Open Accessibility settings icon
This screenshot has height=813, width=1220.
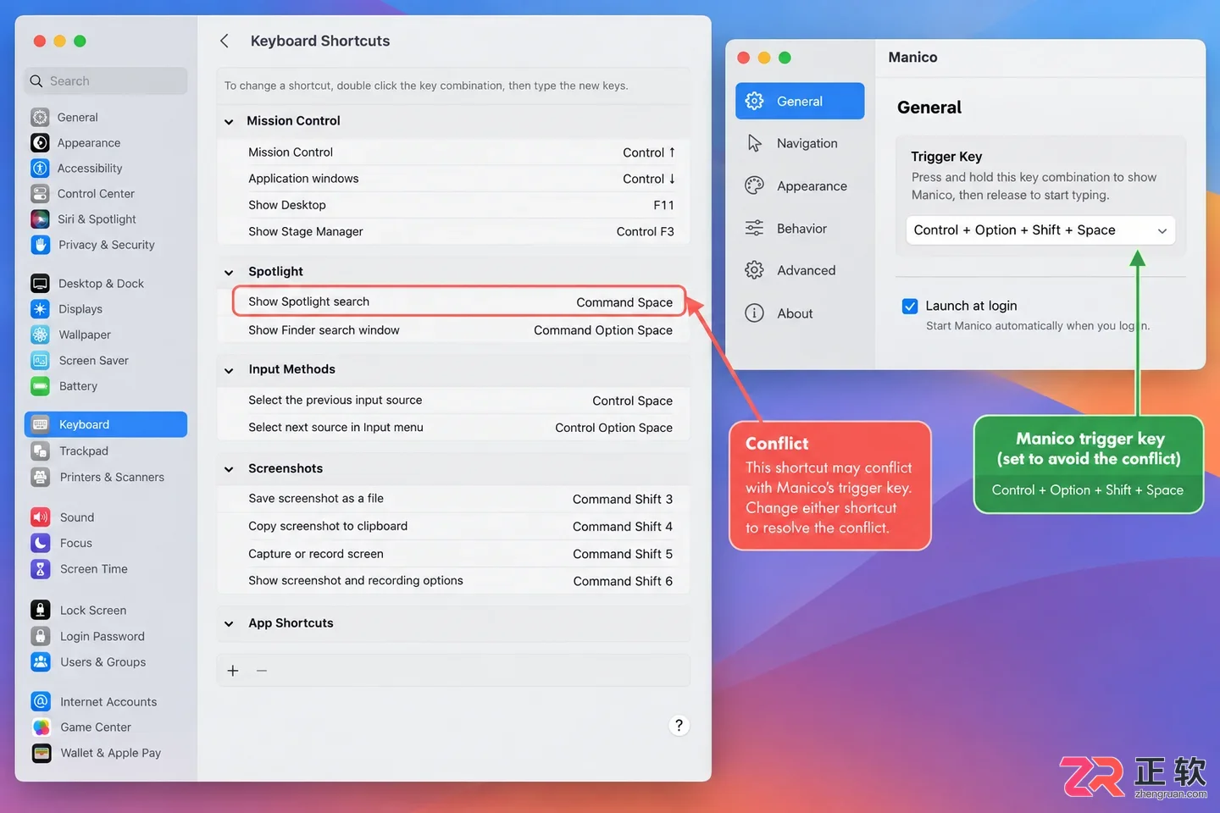(x=40, y=169)
